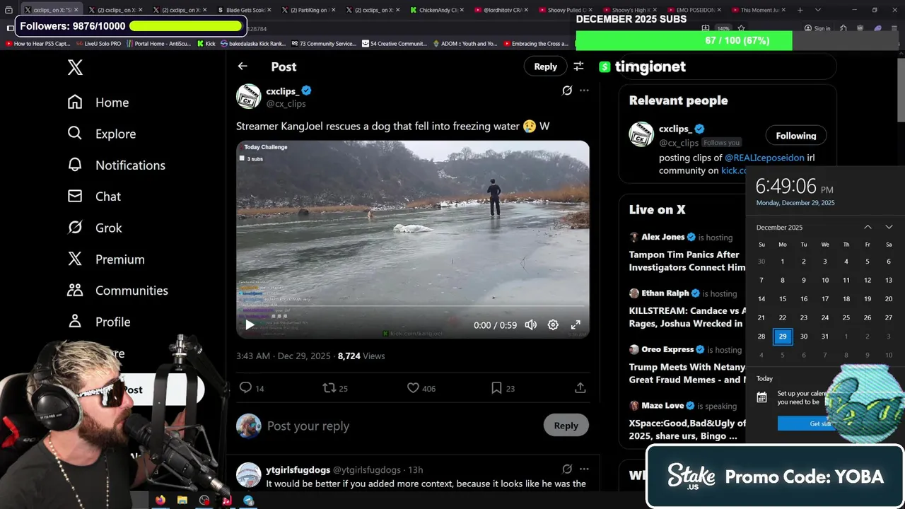Open Notifications in the X sidebar
The image size is (905, 509).
coord(117,165)
